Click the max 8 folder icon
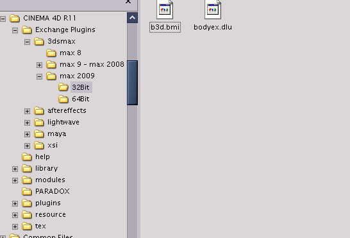This screenshot has height=238, width=350. (51, 53)
